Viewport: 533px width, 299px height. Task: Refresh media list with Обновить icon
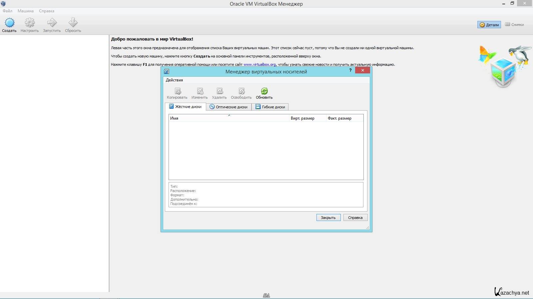tap(264, 91)
